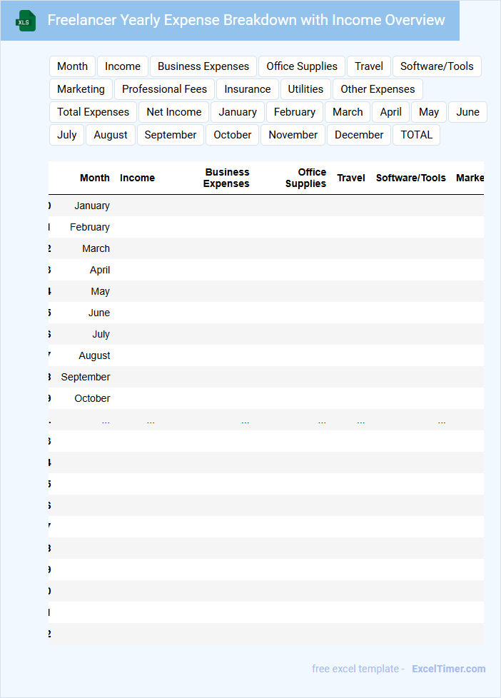Open the ExcelTimer.com link
The image size is (501, 698).
[x=448, y=669]
